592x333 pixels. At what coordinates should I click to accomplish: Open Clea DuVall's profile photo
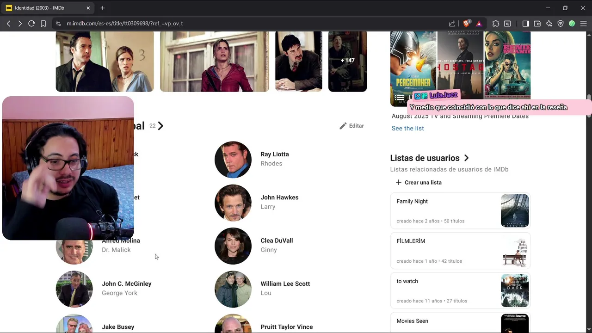tap(233, 246)
